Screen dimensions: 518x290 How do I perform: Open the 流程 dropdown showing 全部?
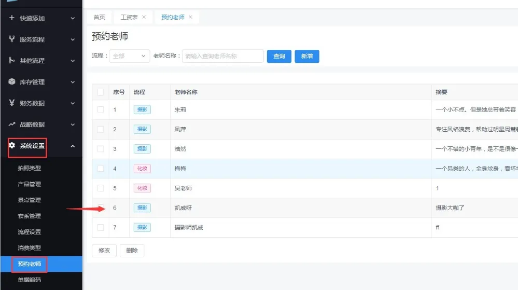pyautogui.click(x=129, y=56)
